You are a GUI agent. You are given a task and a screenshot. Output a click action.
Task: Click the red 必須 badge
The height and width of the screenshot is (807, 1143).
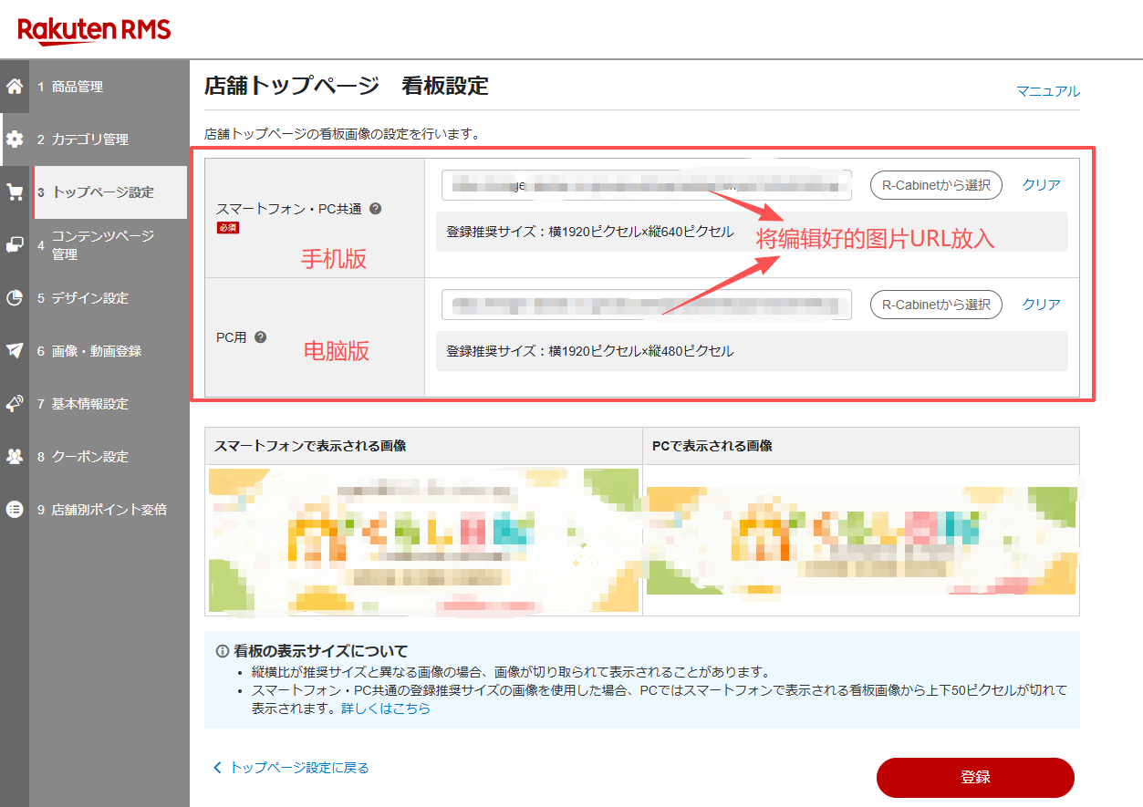coord(228,227)
